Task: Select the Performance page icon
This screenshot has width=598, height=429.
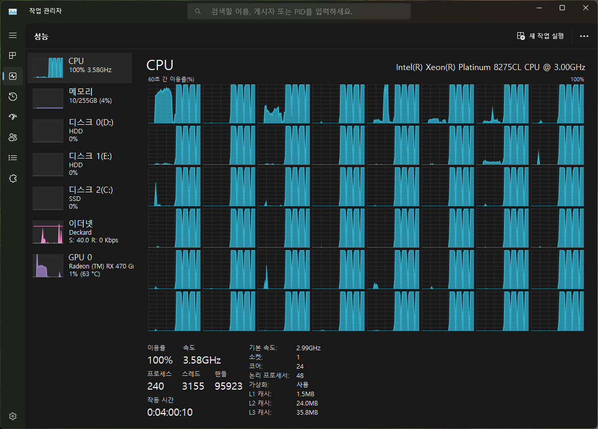Action: (x=13, y=76)
